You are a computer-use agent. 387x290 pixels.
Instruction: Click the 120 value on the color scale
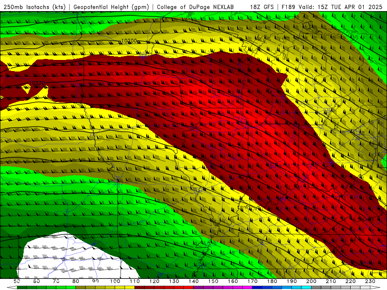[x=154, y=281]
